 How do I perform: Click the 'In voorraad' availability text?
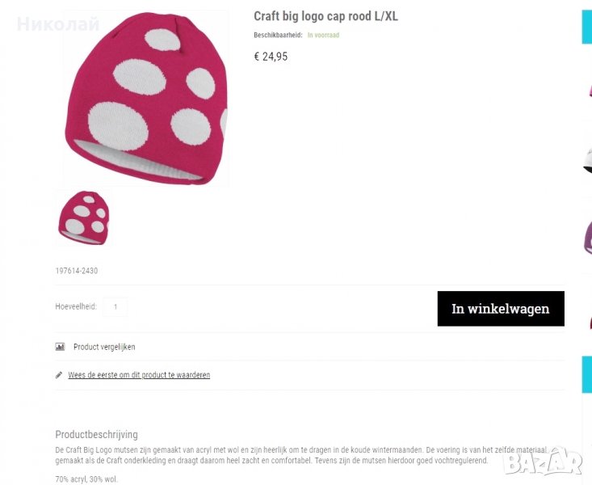(323, 35)
